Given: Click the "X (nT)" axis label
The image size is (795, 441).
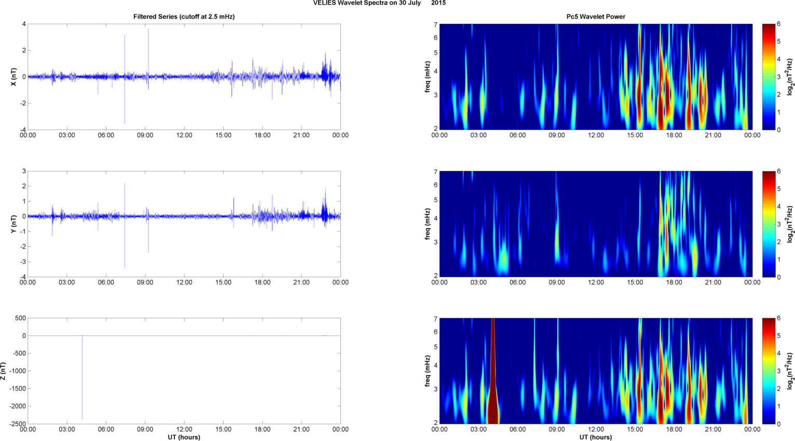Looking at the screenshot, I should tap(13, 77).
